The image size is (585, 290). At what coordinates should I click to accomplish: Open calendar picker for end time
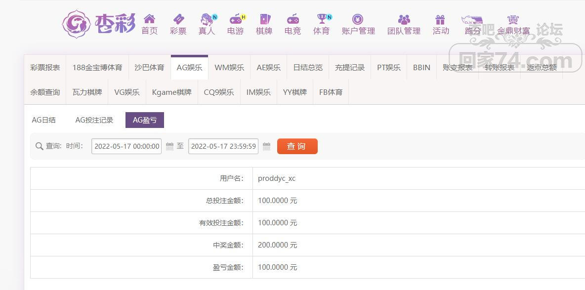[266, 146]
